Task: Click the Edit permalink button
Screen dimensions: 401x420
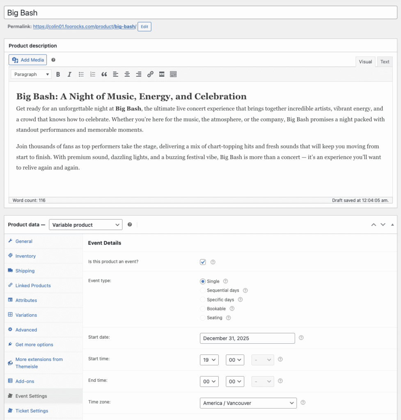Action: tap(144, 26)
